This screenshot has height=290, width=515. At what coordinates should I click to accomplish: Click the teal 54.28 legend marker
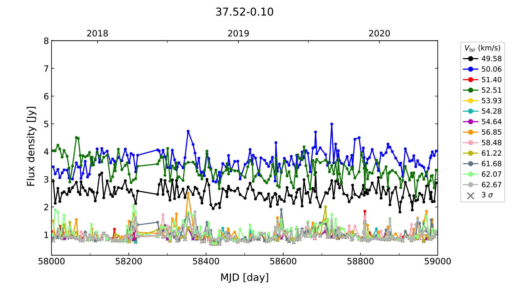pyautogui.click(x=470, y=111)
